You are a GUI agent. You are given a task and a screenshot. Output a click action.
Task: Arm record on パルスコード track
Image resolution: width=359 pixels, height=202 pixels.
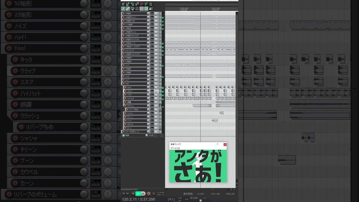[x=123, y=50]
